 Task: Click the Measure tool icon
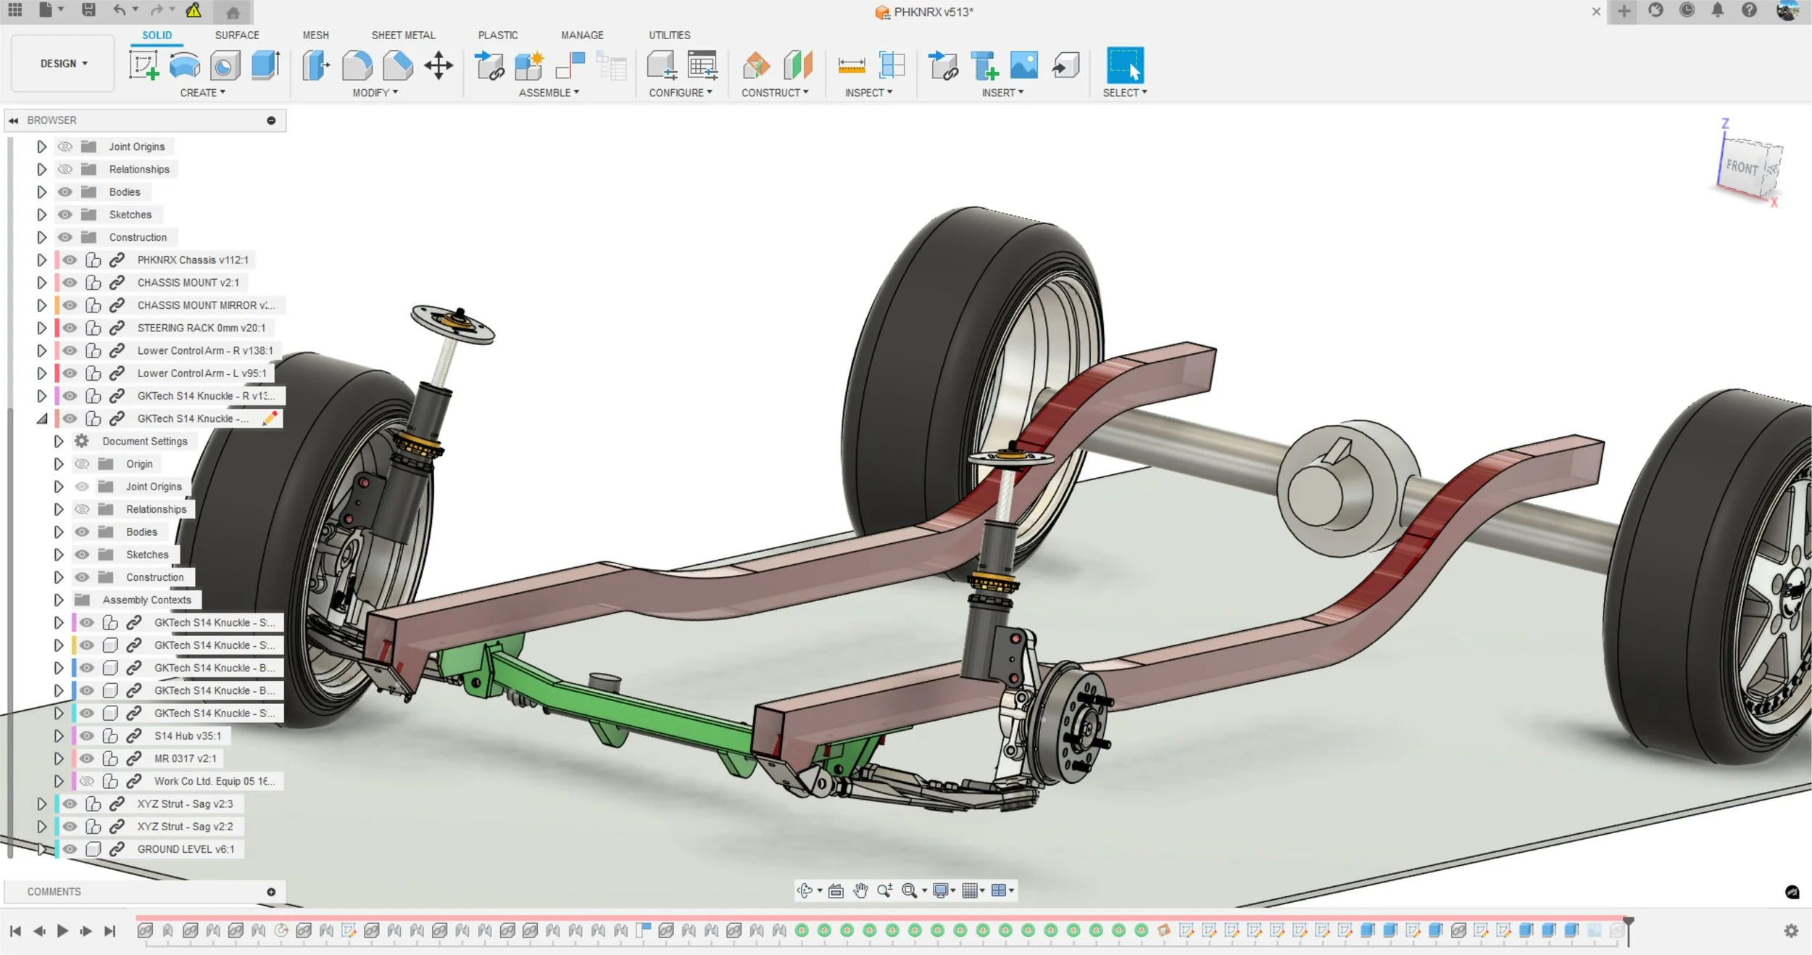[851, 65]
